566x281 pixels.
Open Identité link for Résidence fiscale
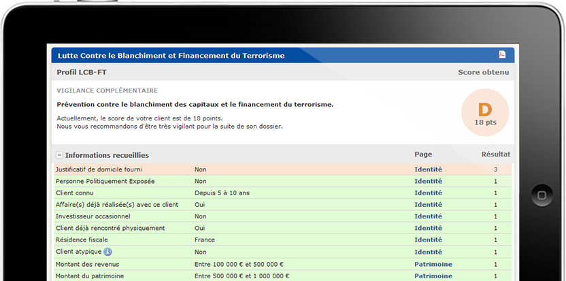[x=428, y=239]
